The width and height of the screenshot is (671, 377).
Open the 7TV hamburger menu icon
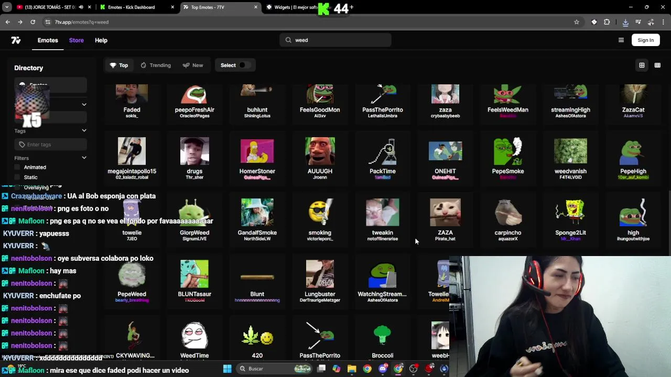pyautogui.click(x=621, y=40)
